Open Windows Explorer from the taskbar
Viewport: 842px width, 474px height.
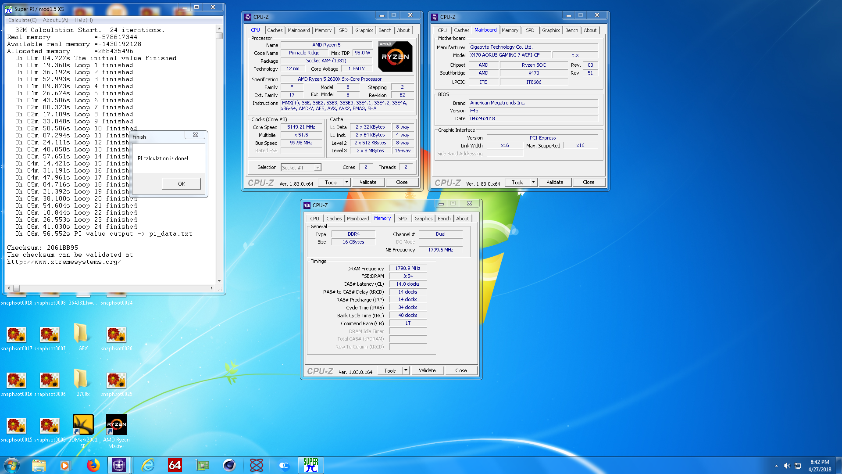pos(39,465)
